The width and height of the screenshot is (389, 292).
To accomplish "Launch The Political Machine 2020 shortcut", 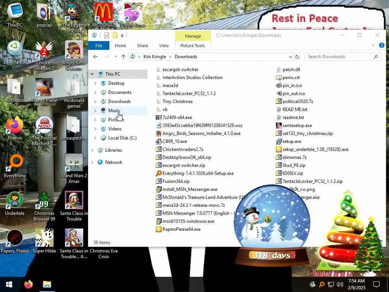I will (44, 131).
